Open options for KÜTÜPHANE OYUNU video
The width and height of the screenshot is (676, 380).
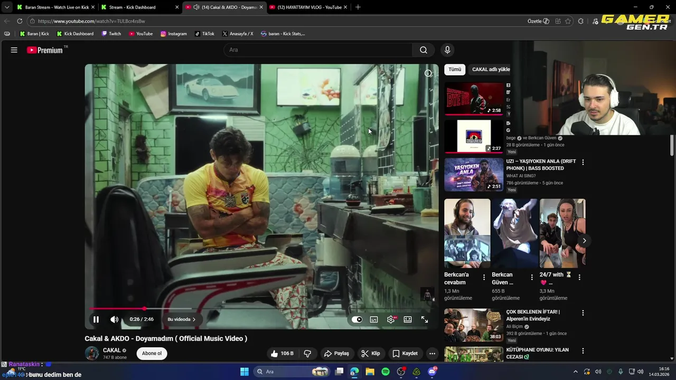tap(583, 351)
